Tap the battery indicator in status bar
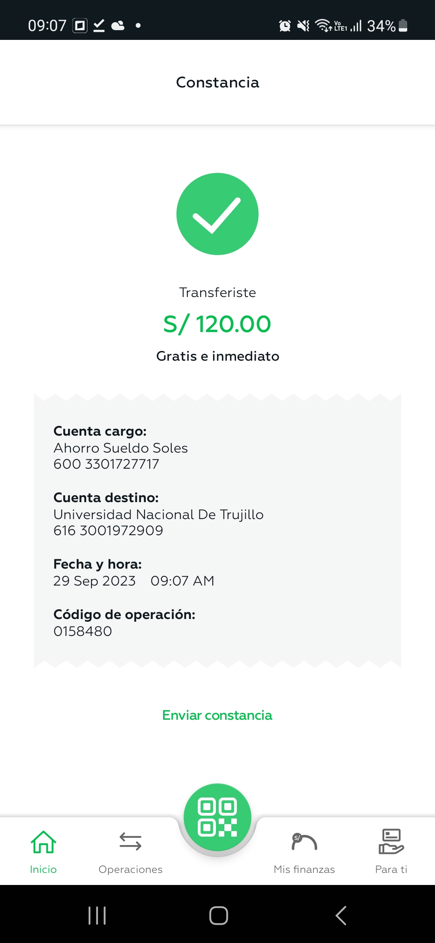435x943 pixels. [403, 26]
